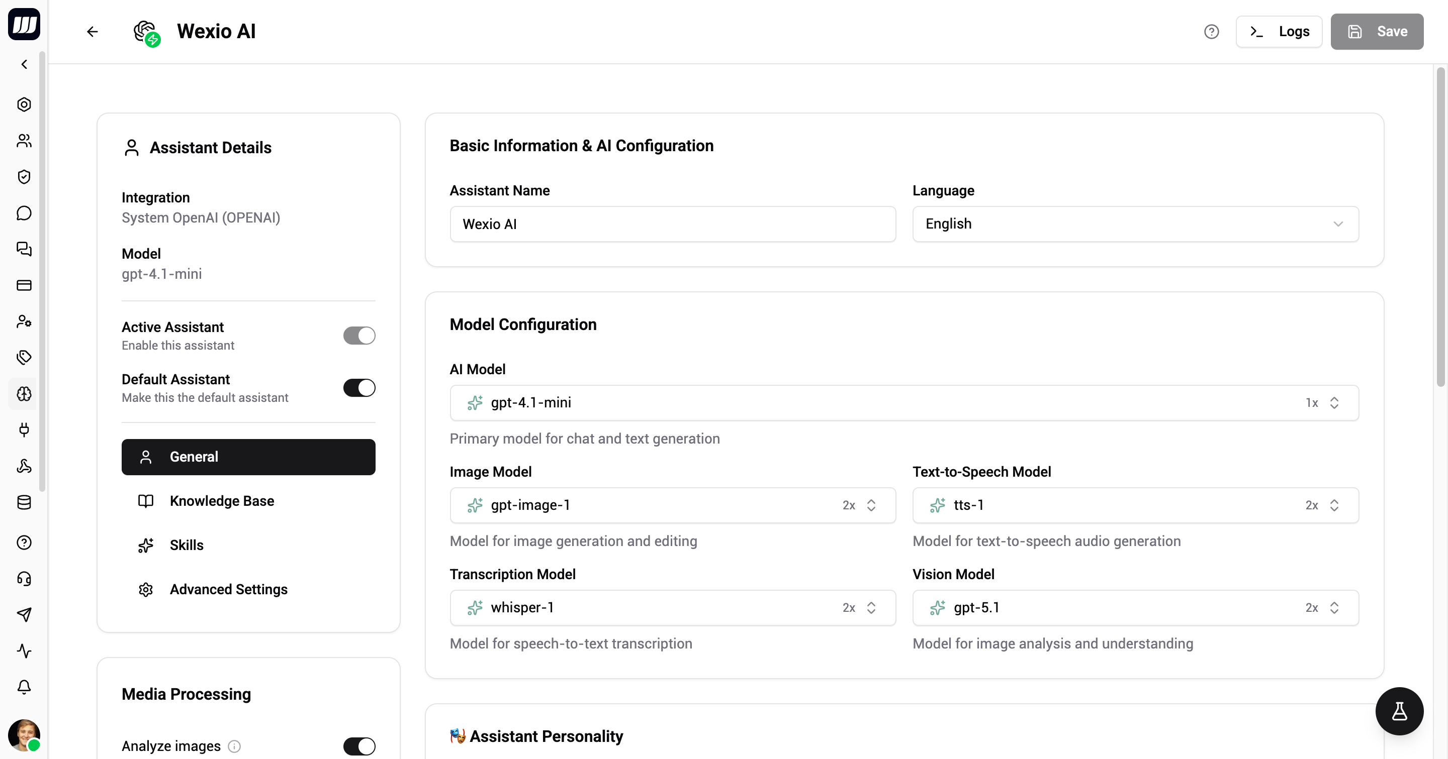Toggle the Active Assistant switch
Screen dimensions: 1448x759
(359, 336)
